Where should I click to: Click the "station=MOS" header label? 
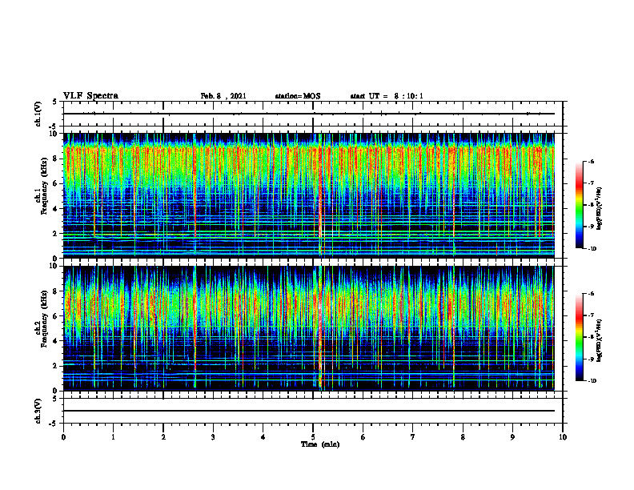tap(298, 96)
